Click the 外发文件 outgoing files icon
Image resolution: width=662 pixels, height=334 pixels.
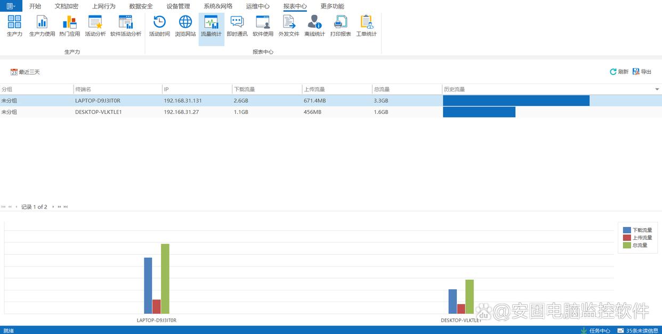click(289, 26)
